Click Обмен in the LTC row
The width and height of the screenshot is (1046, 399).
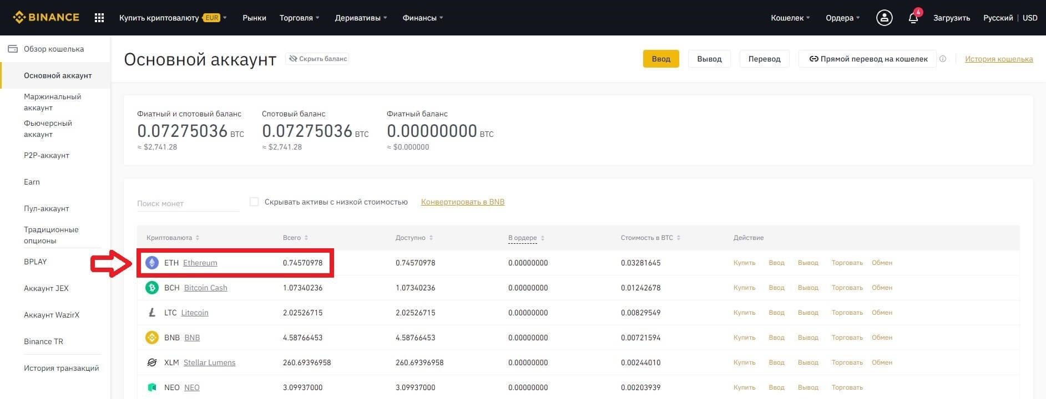(x=882, y=313)
